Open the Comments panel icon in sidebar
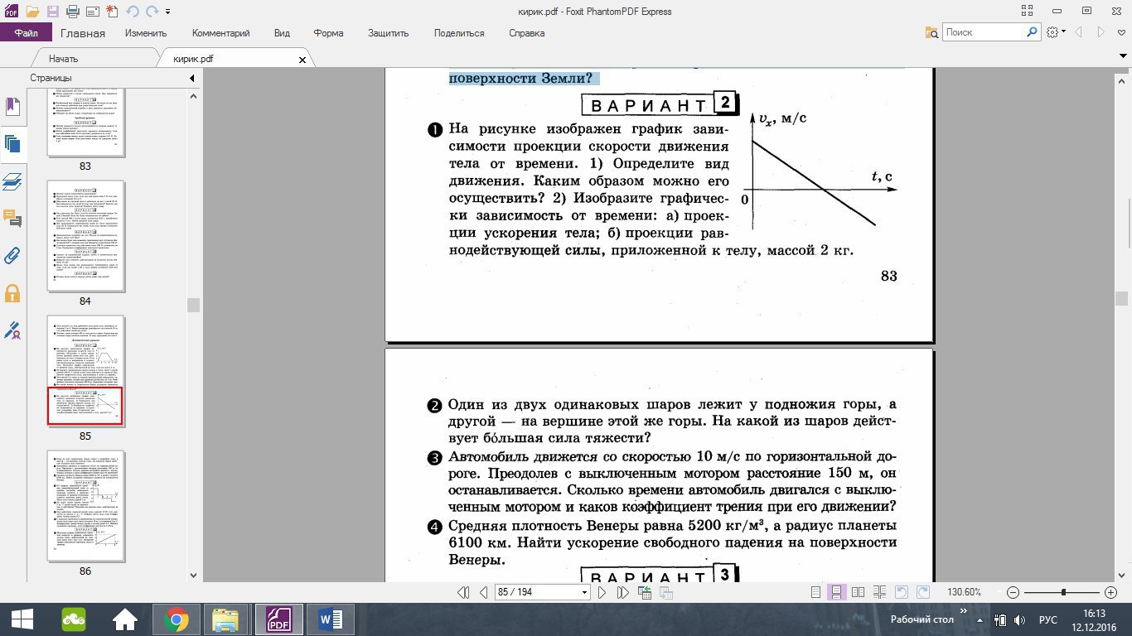 pos(12,218)
